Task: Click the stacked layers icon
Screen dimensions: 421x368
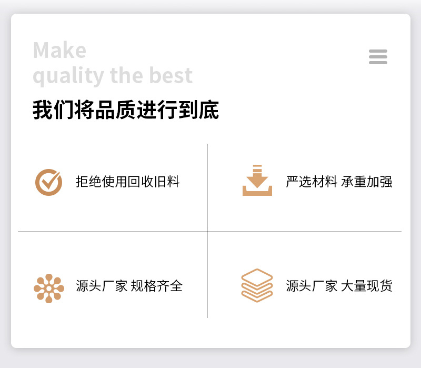Action: tap(257, 285)
